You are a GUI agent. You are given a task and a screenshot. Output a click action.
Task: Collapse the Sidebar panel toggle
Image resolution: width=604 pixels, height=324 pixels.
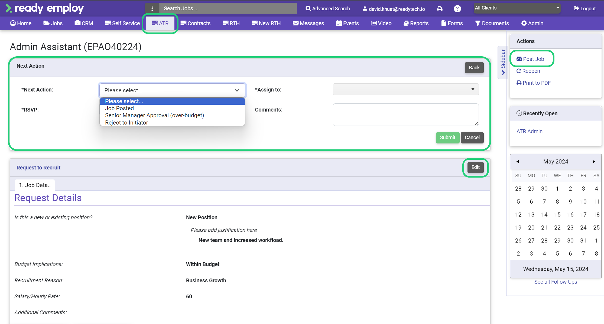pos(503,62)
